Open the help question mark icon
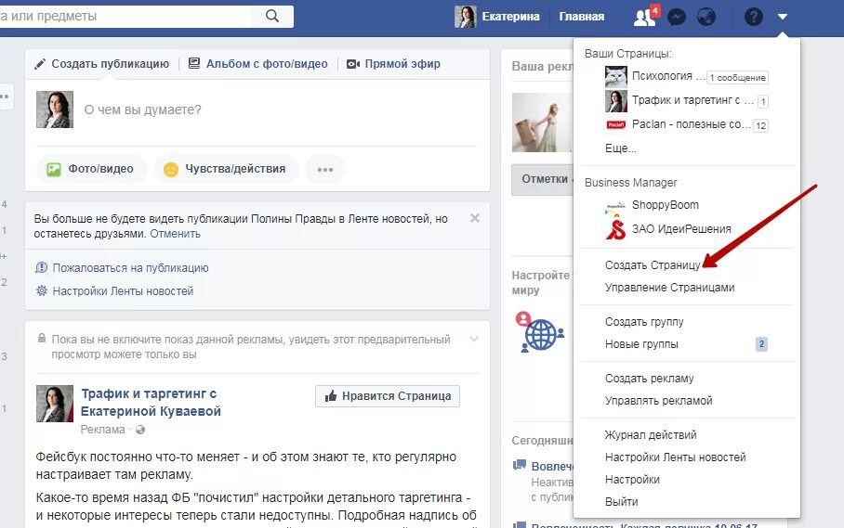Image resolution: width=844 pixels, height=528 pixels. coord(754,18)
